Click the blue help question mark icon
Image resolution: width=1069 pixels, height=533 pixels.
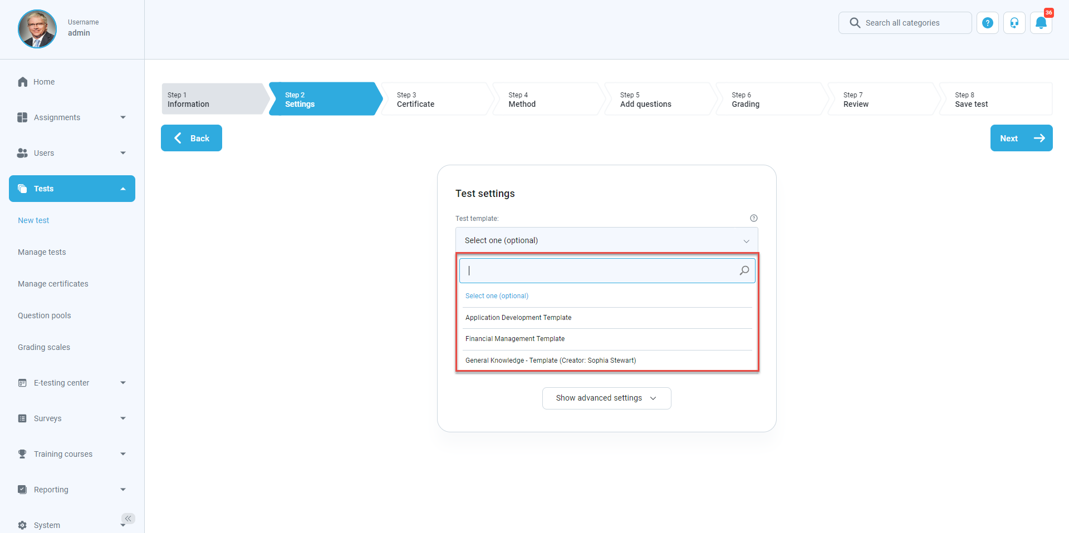987,23
